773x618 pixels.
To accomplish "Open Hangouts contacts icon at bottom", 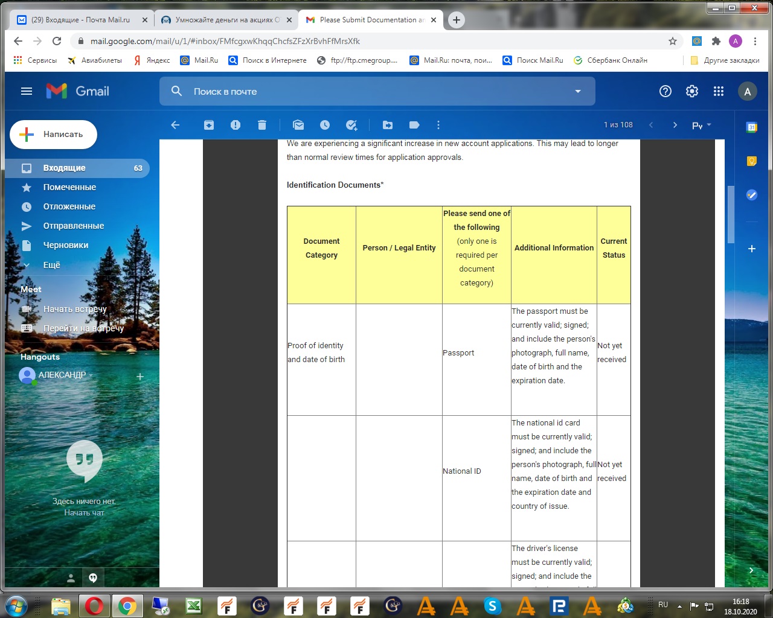I will (71, 578).
